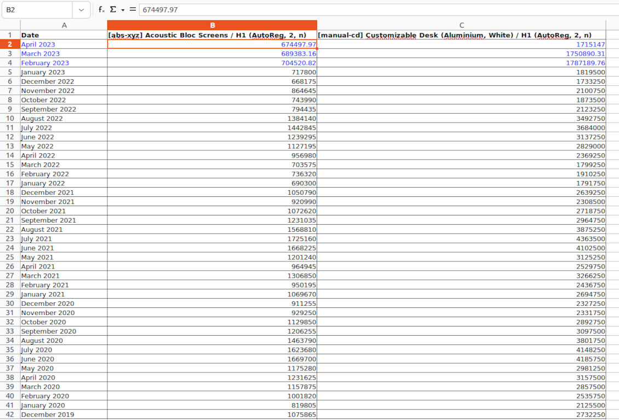Click cell with value 3684000
Screen dimensions: 619x420
click(461, 127)
